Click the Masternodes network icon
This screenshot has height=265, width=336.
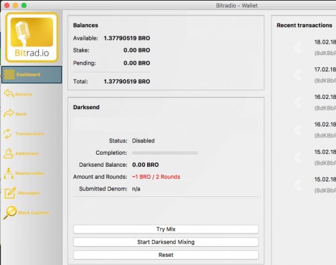pos(9,174)
